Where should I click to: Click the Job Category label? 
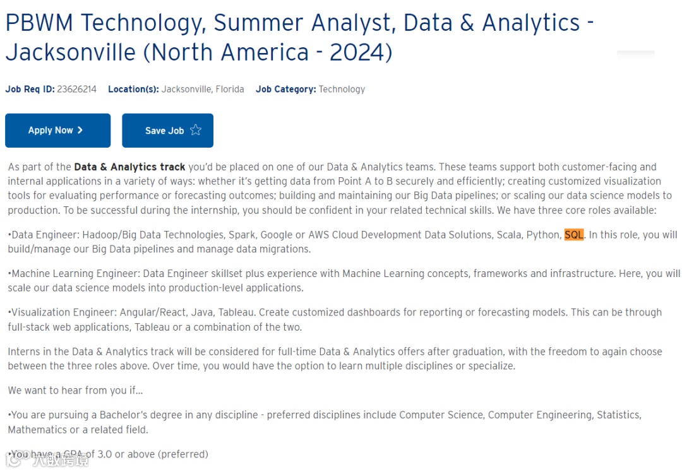click(x=285, y=90)
